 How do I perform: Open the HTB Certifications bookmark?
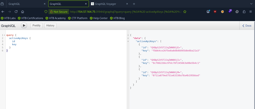coord(31,18)
